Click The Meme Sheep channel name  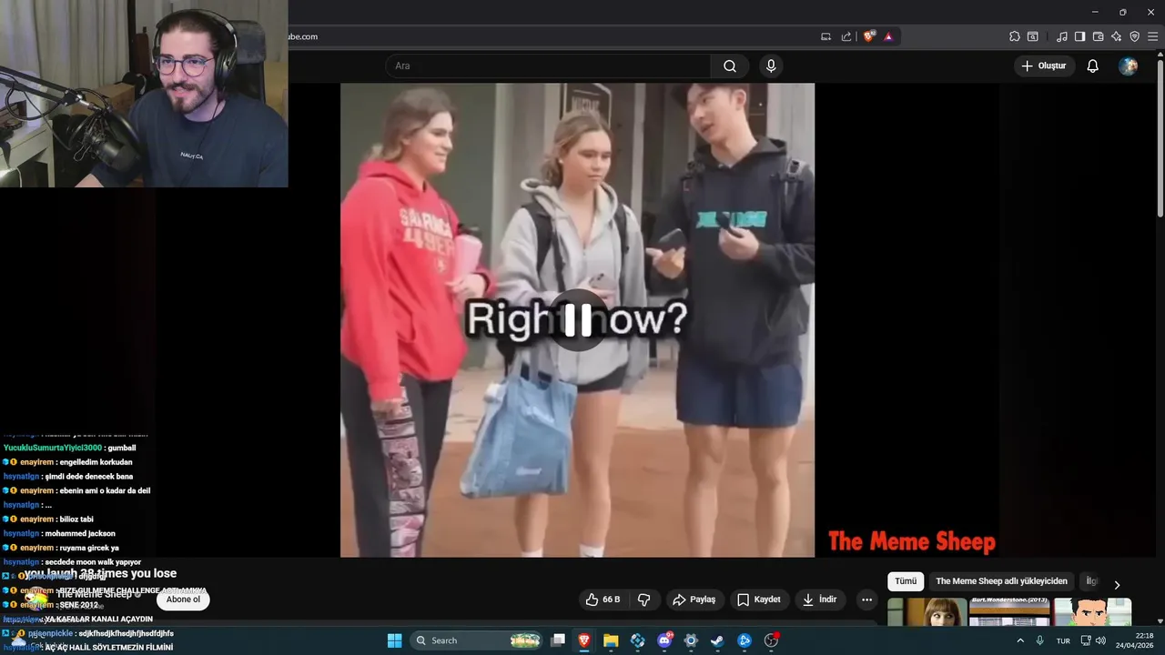tap(95, 594)
